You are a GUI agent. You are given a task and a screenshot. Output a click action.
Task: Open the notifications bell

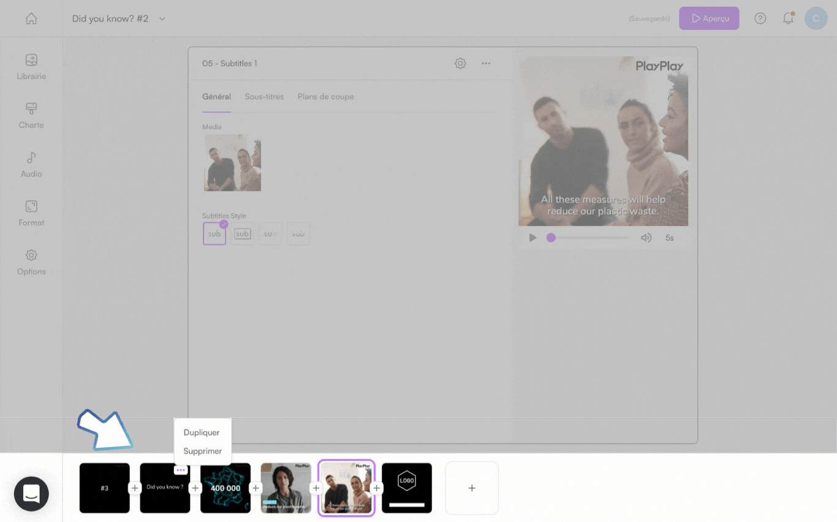tap(789, 18)
